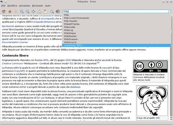Select the 'WikiSource' suggestion
Screen dimensions: 173x125
pyautogui.click(x=117, y=42)
